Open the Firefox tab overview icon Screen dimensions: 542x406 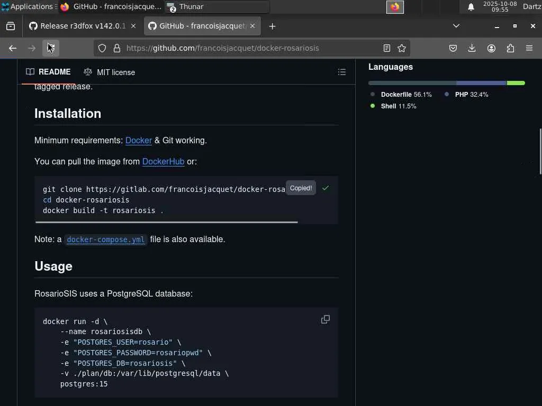[11, 26]
